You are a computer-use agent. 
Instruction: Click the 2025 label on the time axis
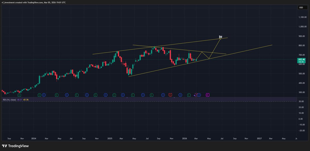coord(110,138)
